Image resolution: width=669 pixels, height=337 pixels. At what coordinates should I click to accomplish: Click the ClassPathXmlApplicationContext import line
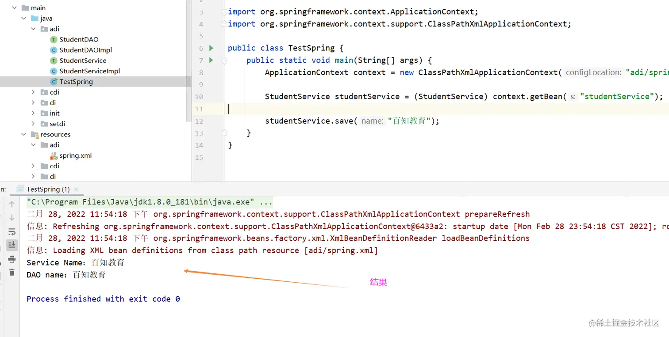tap(400, 24)
